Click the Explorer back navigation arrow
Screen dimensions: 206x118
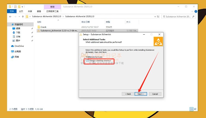[10, 17]
